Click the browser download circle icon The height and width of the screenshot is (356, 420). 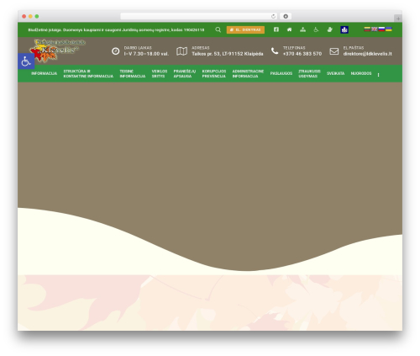286,16
